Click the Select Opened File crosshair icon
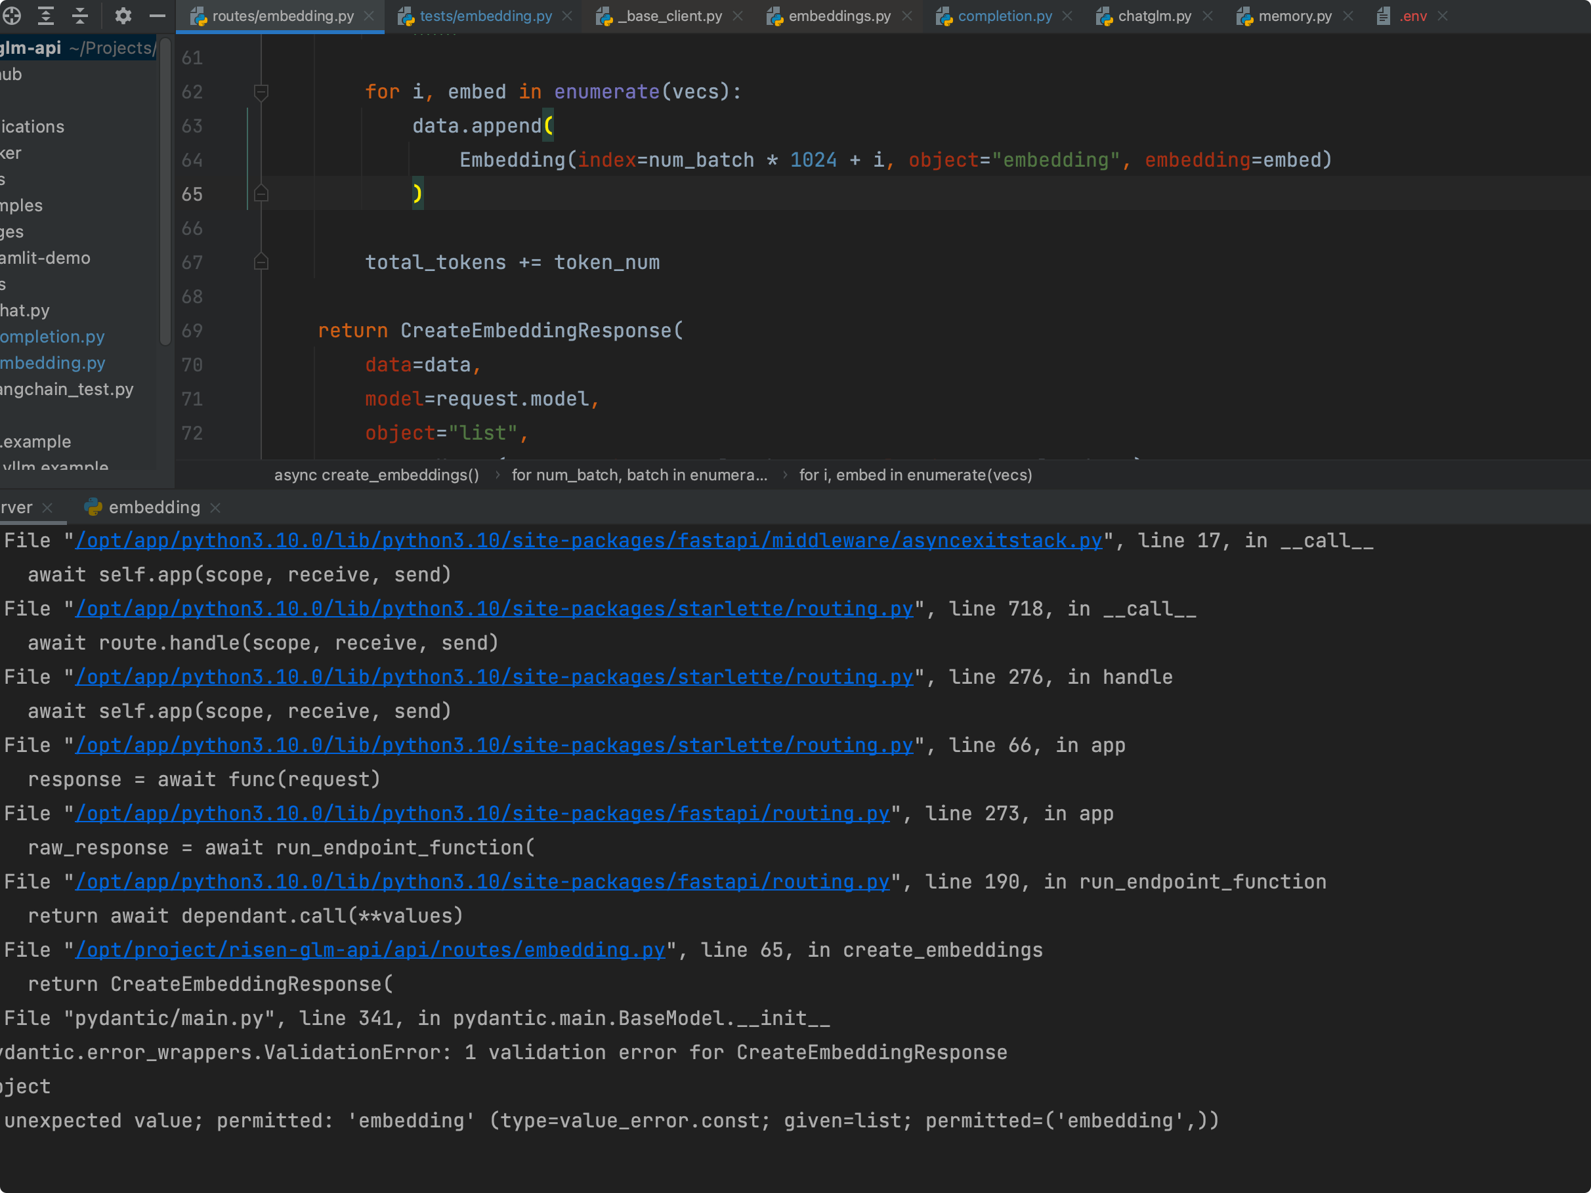 12,16
